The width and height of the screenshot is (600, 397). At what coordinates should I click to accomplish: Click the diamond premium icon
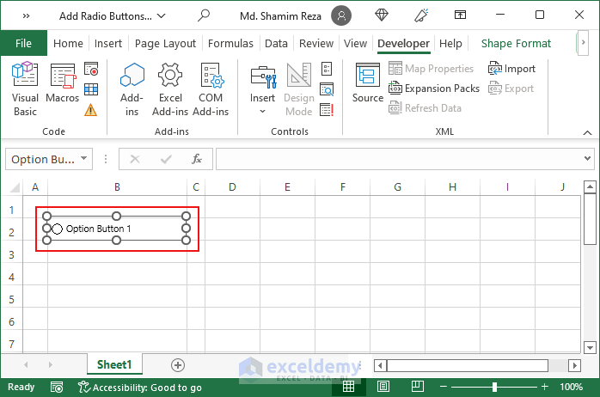tap(382, 15)
